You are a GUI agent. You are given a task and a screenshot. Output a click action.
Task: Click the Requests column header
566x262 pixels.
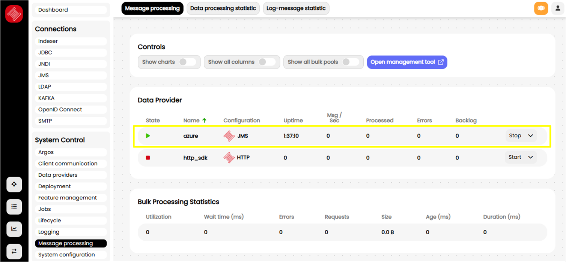pyautogui.click(x=337, y=217)
